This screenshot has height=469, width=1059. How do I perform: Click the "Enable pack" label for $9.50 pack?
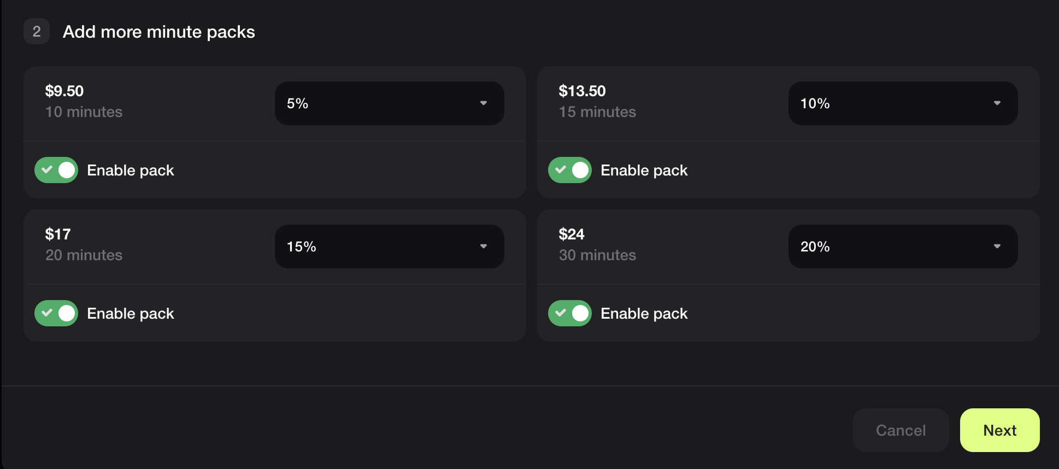[131, 171]
